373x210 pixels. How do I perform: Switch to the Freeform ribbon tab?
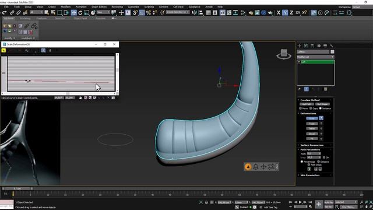(41, 18)
